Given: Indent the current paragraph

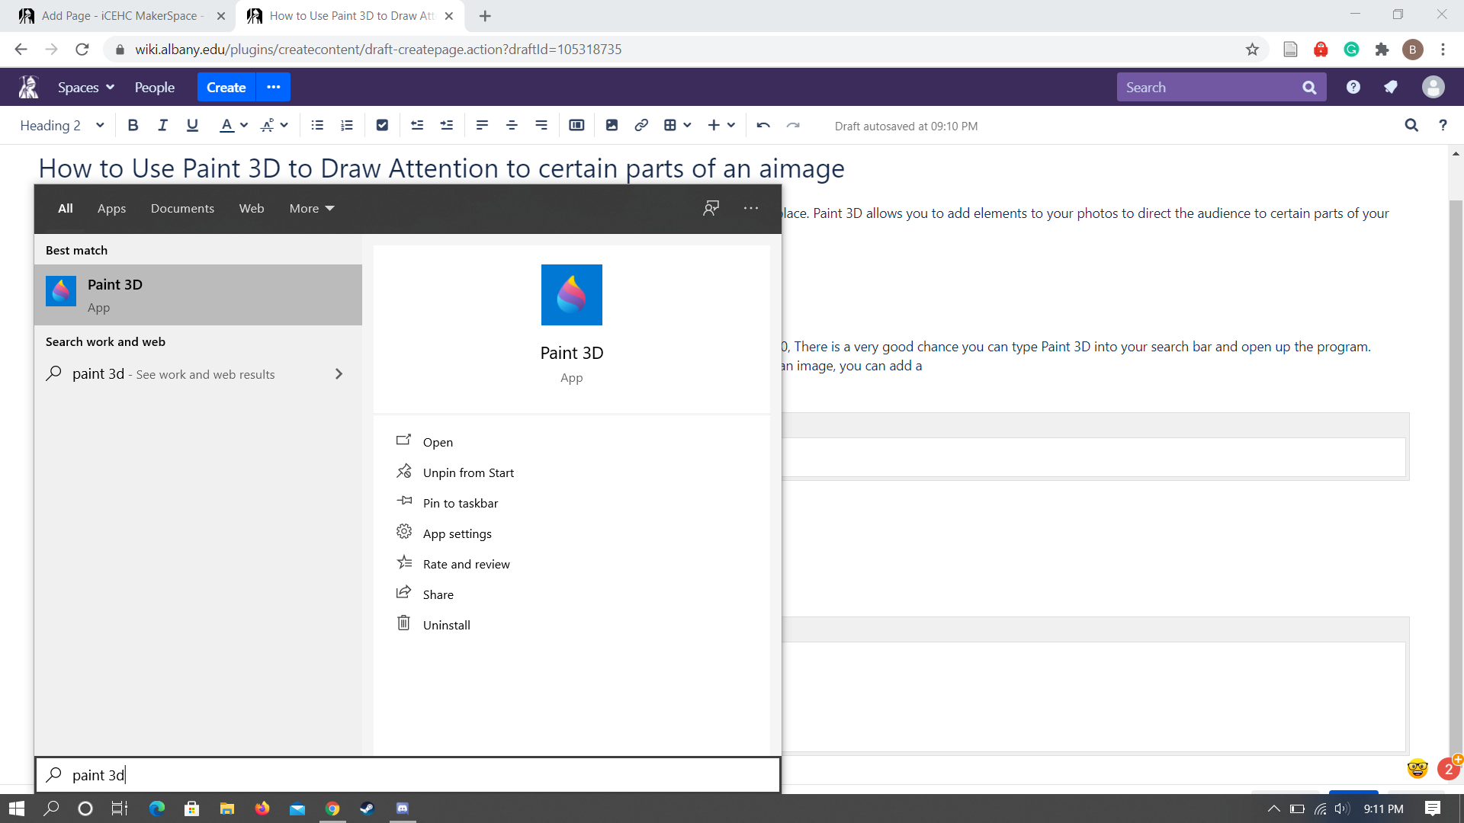Looking at the screenshot, I should point(447,126).
